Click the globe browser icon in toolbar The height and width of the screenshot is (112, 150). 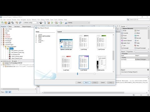click(x=41, y=23)
